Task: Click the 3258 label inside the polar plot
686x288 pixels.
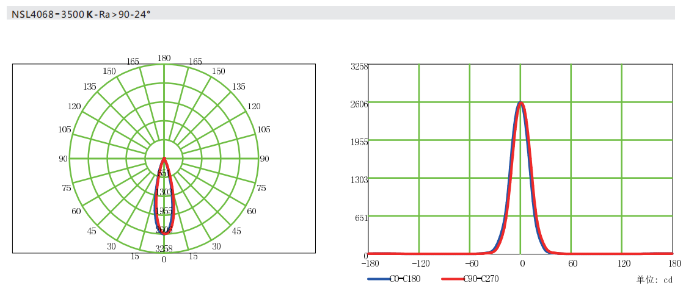Action: tap(164, 249)
